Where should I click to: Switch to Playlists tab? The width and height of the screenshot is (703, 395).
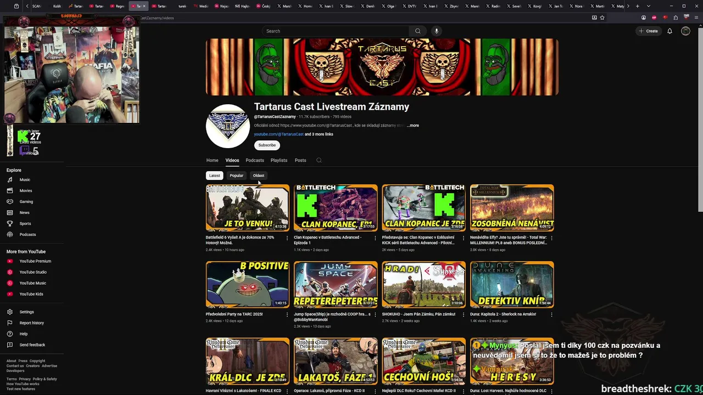click(x=279, y=160)
